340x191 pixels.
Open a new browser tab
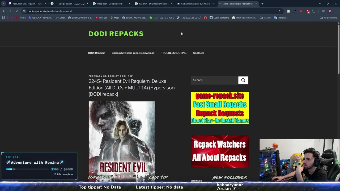click(x=262, y=4)
